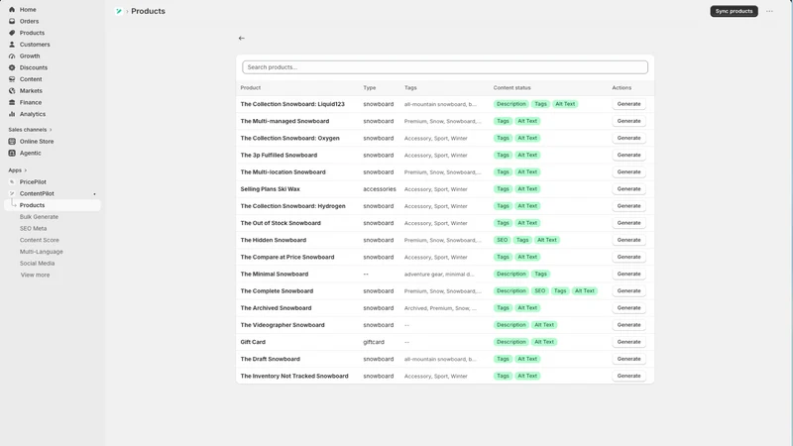Show more ContentPilot pages via View more
The height and width of the screenshot is (446, 793).
[35, 276]
